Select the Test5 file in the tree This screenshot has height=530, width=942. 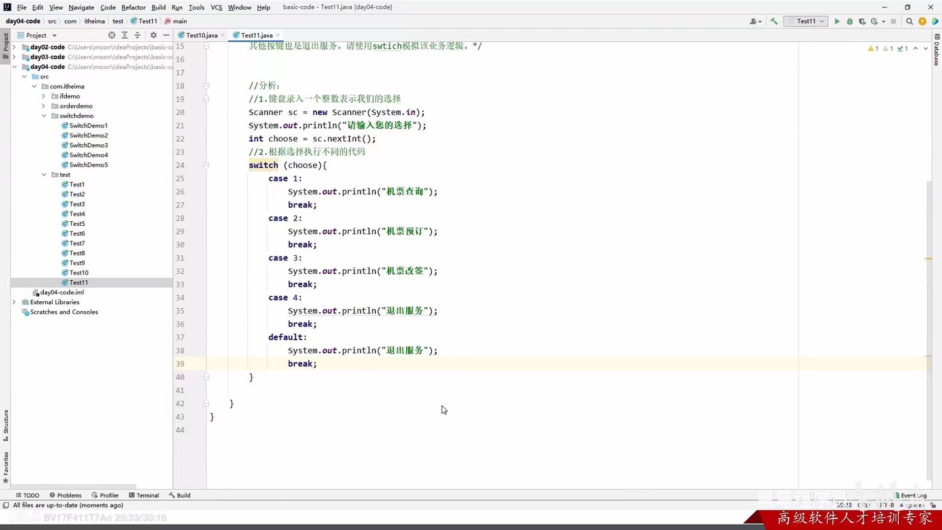tap(78, 223)
